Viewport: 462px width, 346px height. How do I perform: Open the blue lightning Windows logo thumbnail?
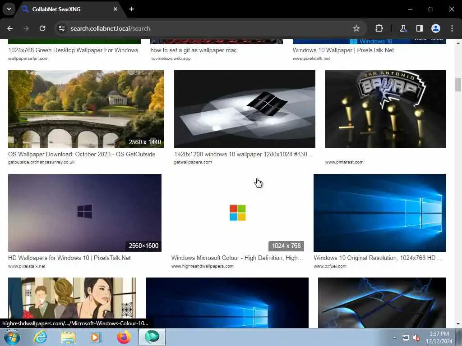pyautogui.click(x=382, y=302)
